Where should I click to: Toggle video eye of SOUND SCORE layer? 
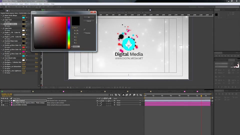coord(2,105)
